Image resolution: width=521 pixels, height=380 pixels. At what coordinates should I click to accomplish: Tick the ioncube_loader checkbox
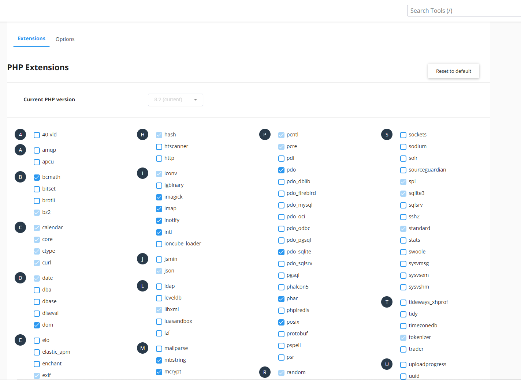tap(159, 244)
